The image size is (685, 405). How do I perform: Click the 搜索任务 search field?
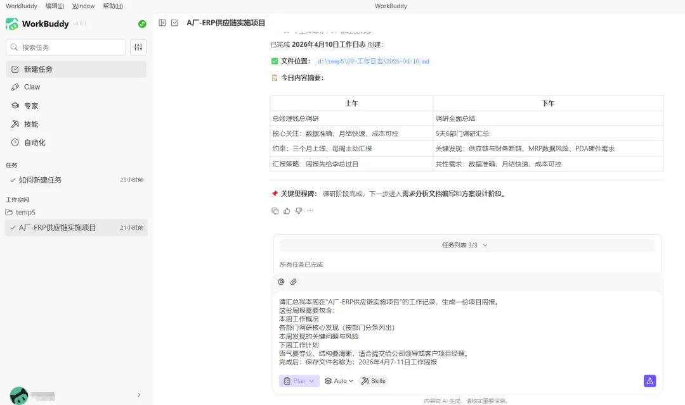(x=66, y=47)
